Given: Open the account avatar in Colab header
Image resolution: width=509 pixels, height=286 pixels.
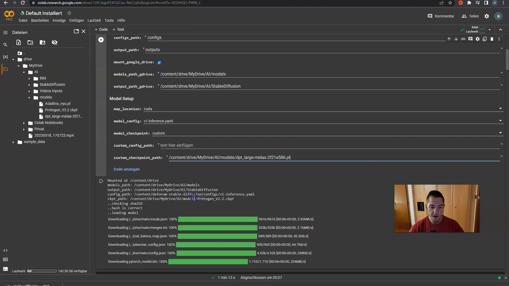Looking at the screenshot, I should (x=498, y=16).
